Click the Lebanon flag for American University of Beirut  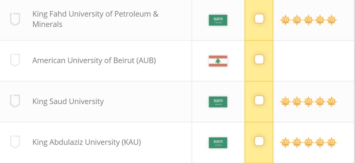218,61
